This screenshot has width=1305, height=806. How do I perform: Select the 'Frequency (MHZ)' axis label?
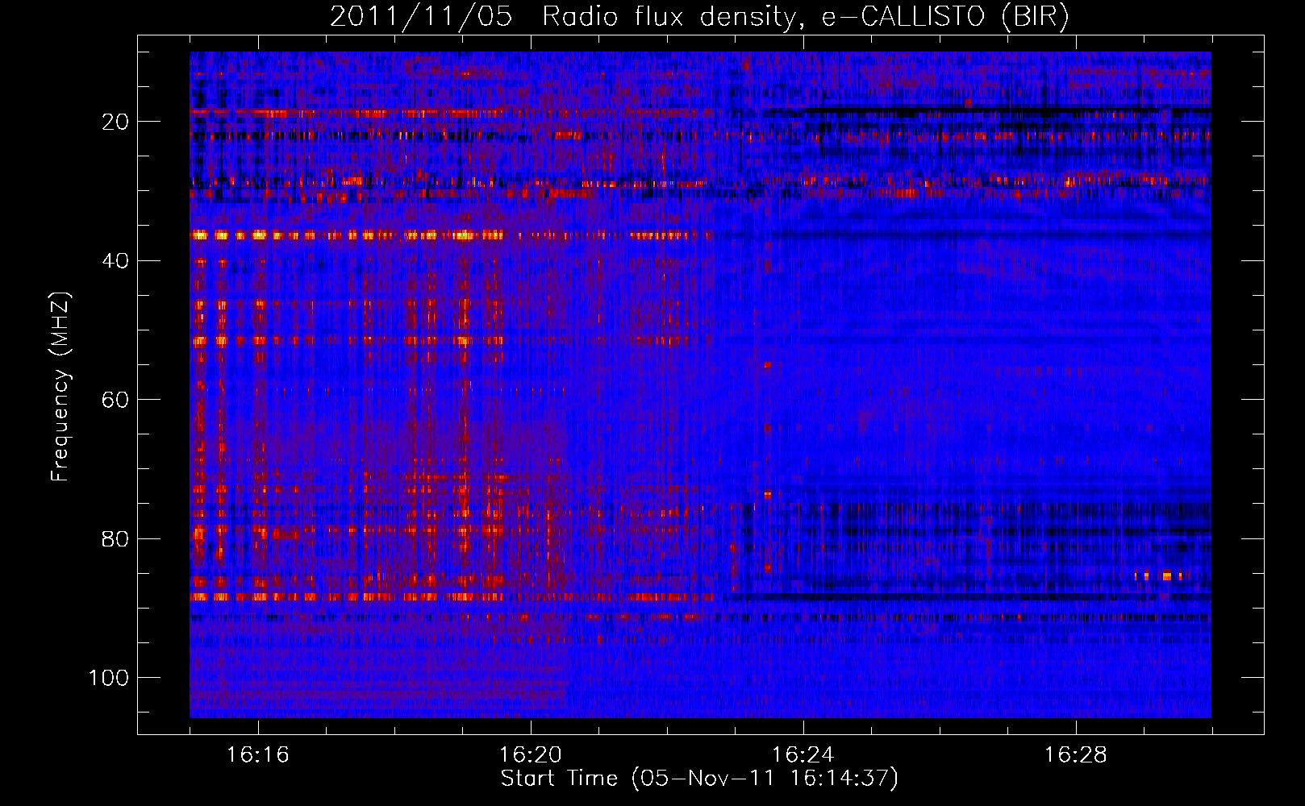(x=60, y=386)
